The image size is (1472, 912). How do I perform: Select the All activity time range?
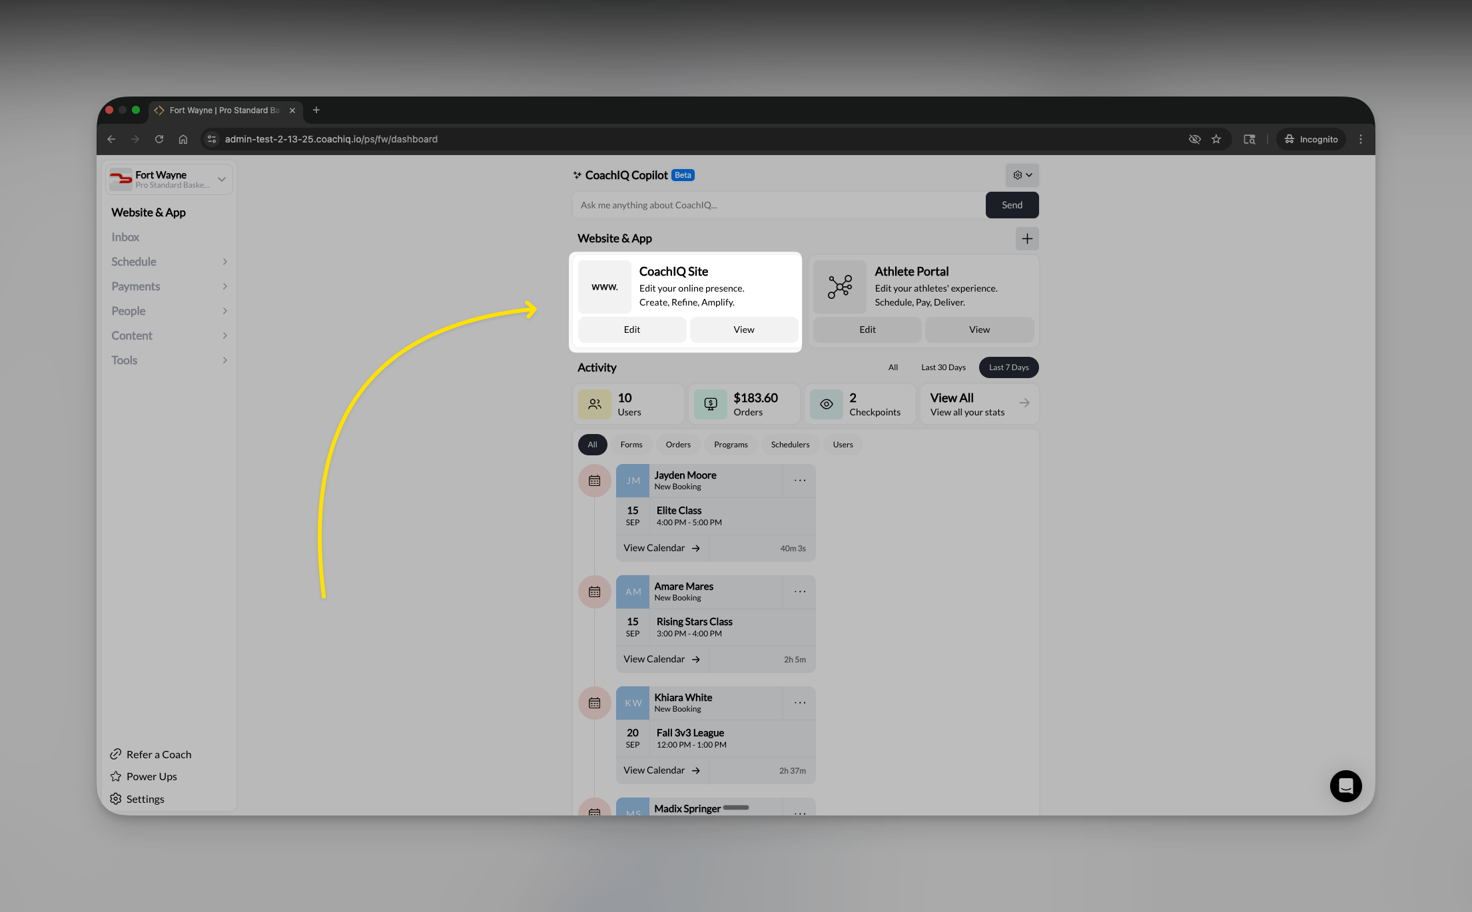[x=893, y=367]
